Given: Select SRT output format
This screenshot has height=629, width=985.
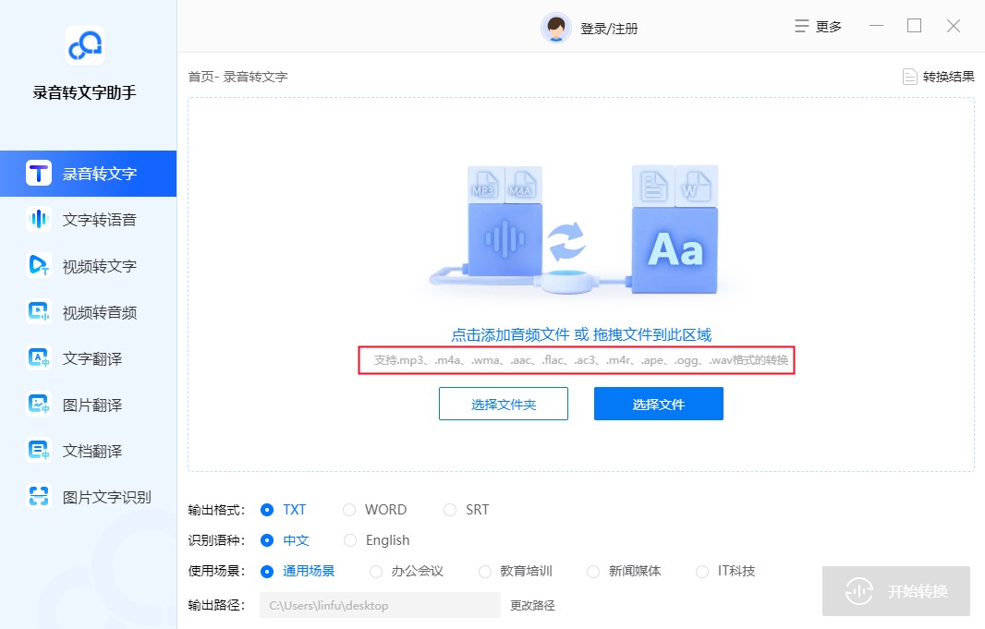Looking at the screenshot, I should (467, 509).
